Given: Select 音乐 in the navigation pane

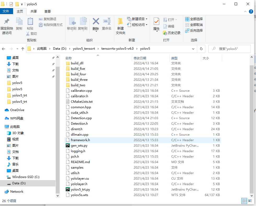Looking at the screenshot, I should click(13, 164).
